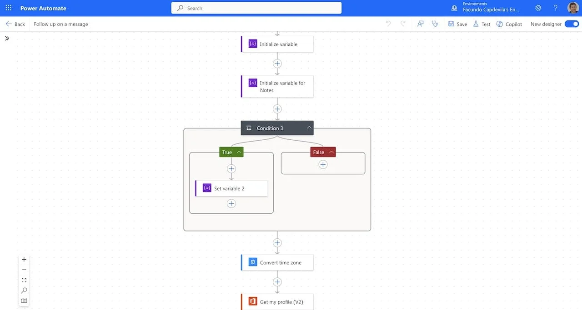Expand the left side panel chevrons
The height and width of the screenshot is (310, 582).
pos(7,39)
